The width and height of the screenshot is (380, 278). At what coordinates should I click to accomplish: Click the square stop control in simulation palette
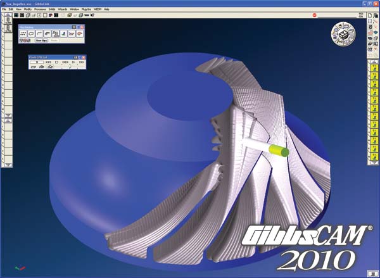pyautogui.click(x=57, y=62)
